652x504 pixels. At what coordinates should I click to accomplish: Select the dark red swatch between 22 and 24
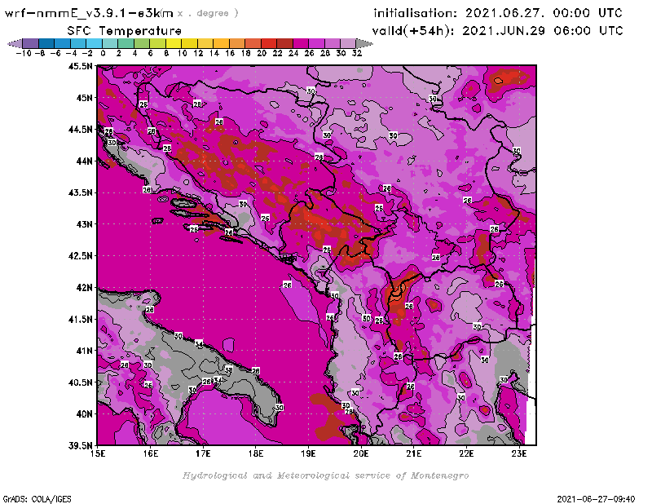[284, 43]
